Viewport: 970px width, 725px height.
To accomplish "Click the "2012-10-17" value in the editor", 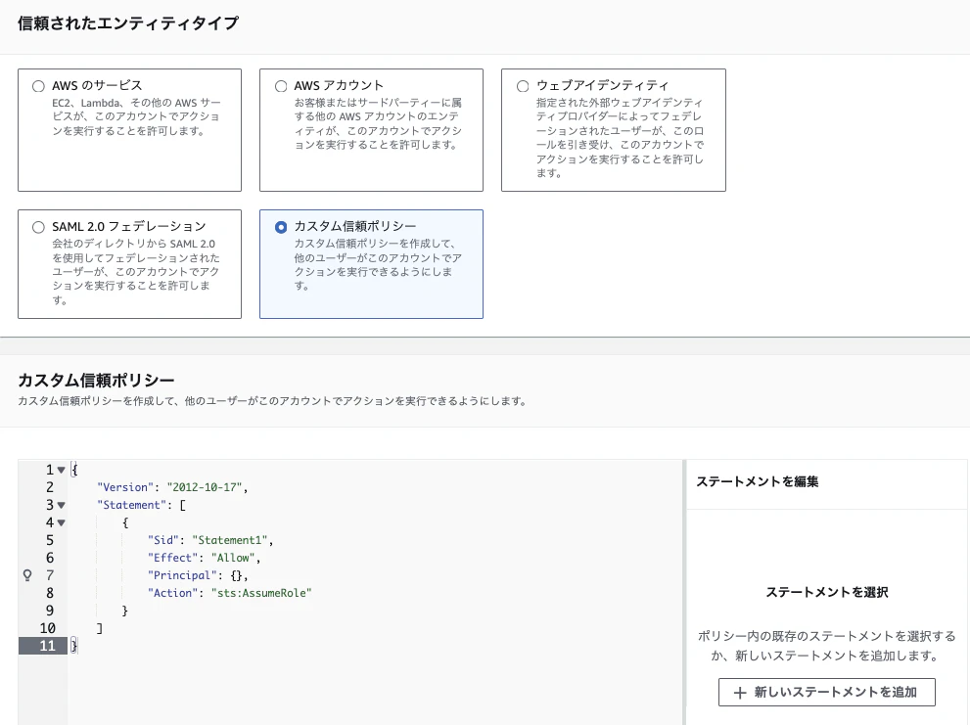I will (x=205, y=487).
